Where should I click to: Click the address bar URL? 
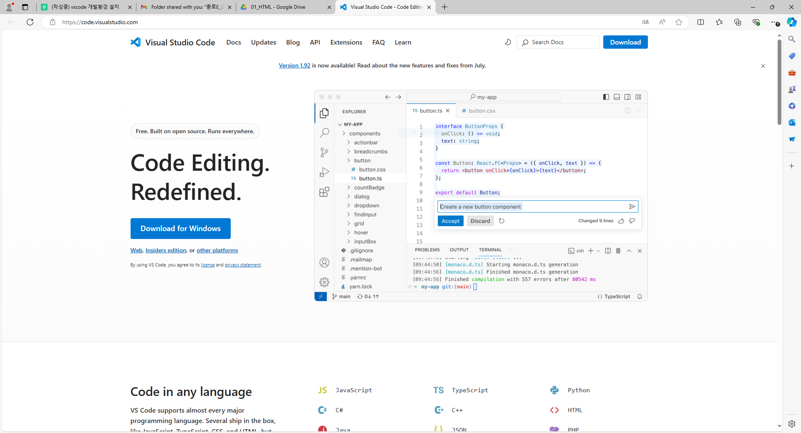tap(100, 22)
